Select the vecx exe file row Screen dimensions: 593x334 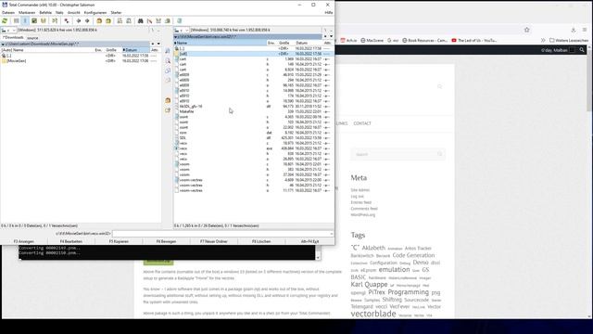point(252,148)
